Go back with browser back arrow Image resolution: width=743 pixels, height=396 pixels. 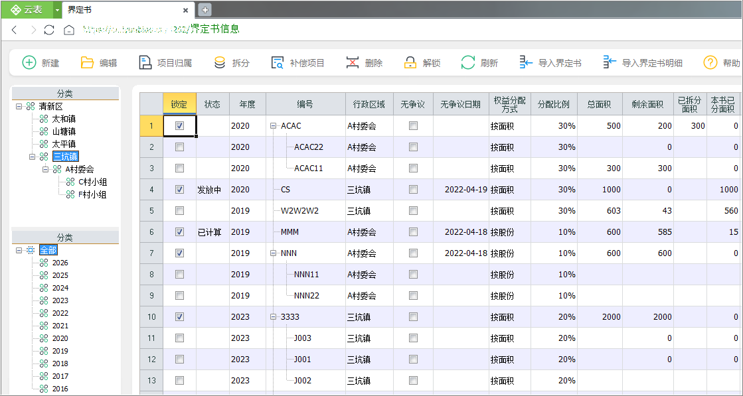click(x=14, y=30)
